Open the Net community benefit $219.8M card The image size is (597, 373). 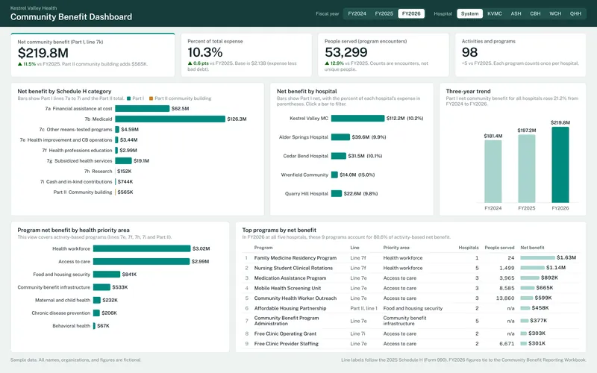pos(93,54)
